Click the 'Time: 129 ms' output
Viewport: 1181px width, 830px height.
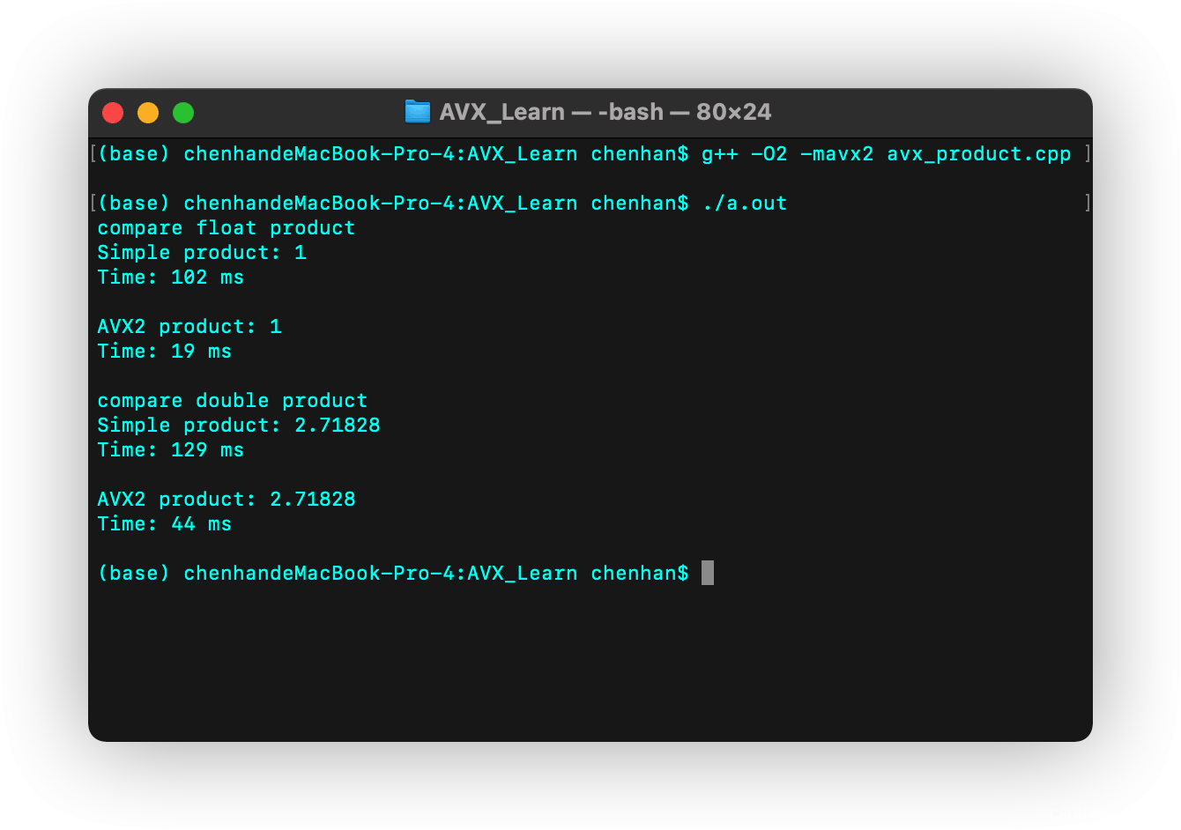click(170, 450)
